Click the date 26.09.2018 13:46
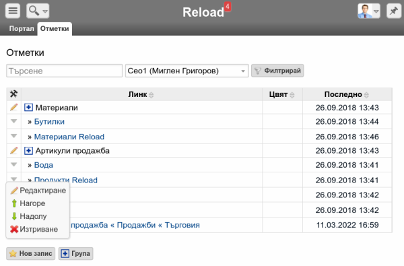The image size is (404, 266). (347, 137)
